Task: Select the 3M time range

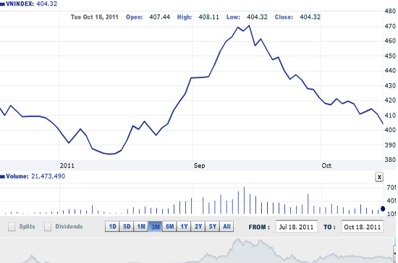Action: [x=156, y=227]
